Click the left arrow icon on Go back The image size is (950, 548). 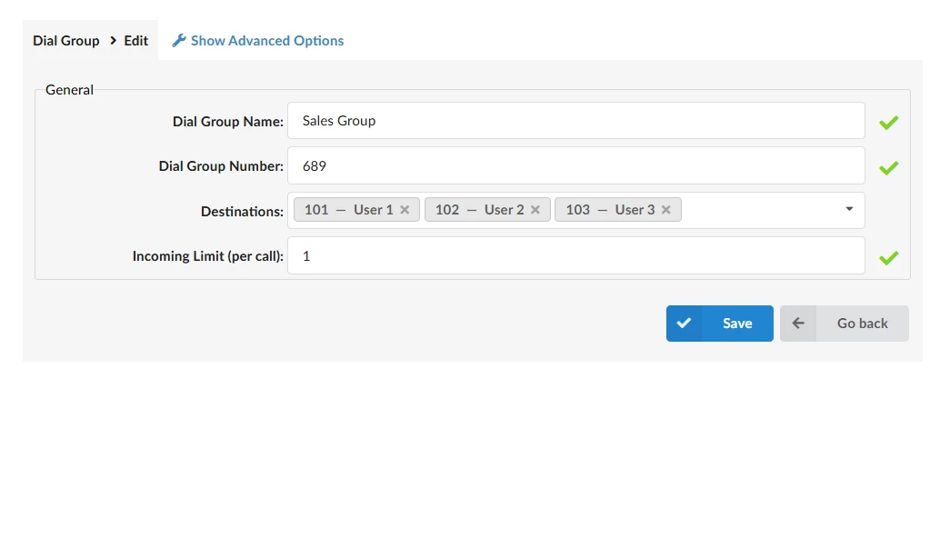[x=798, y=324]
